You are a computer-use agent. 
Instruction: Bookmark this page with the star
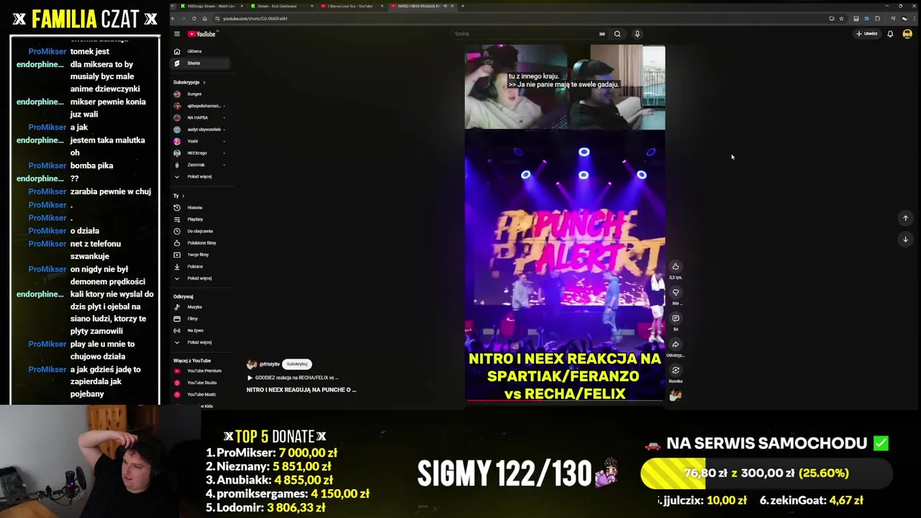pos(841,19)
